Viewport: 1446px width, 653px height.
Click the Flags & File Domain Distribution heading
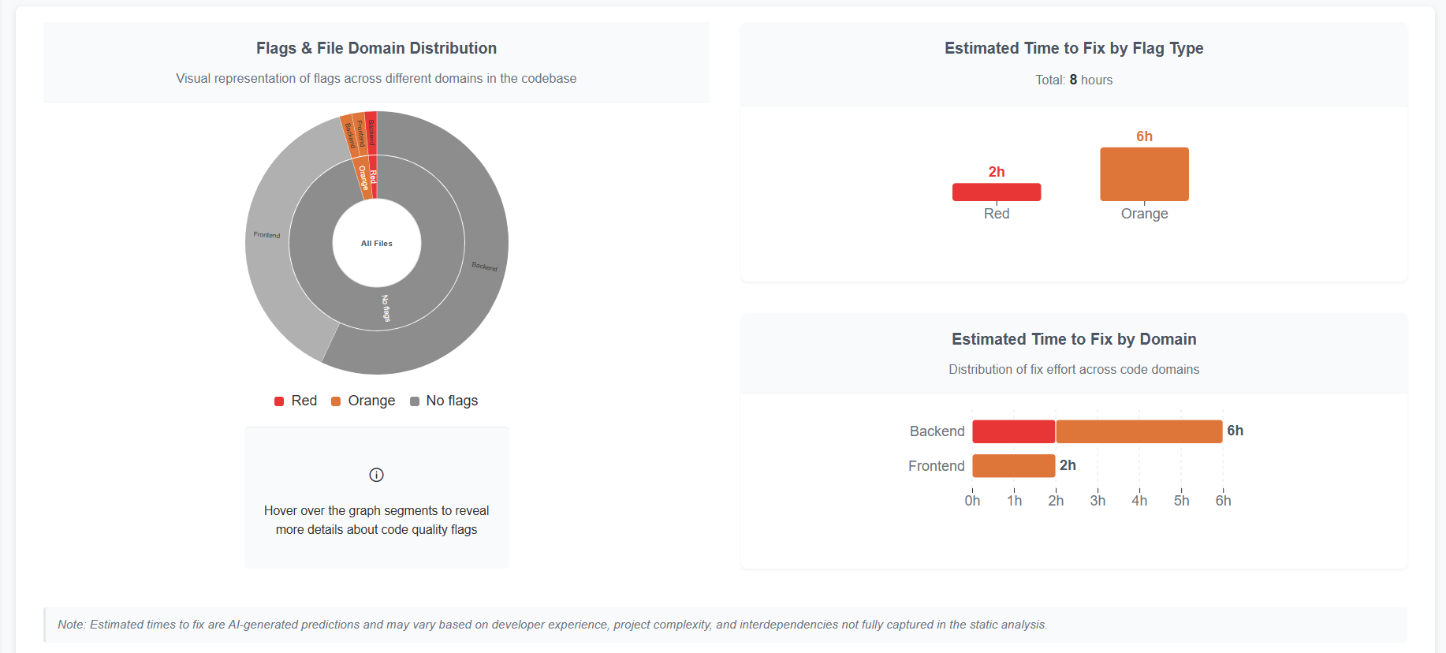(376, 48)
